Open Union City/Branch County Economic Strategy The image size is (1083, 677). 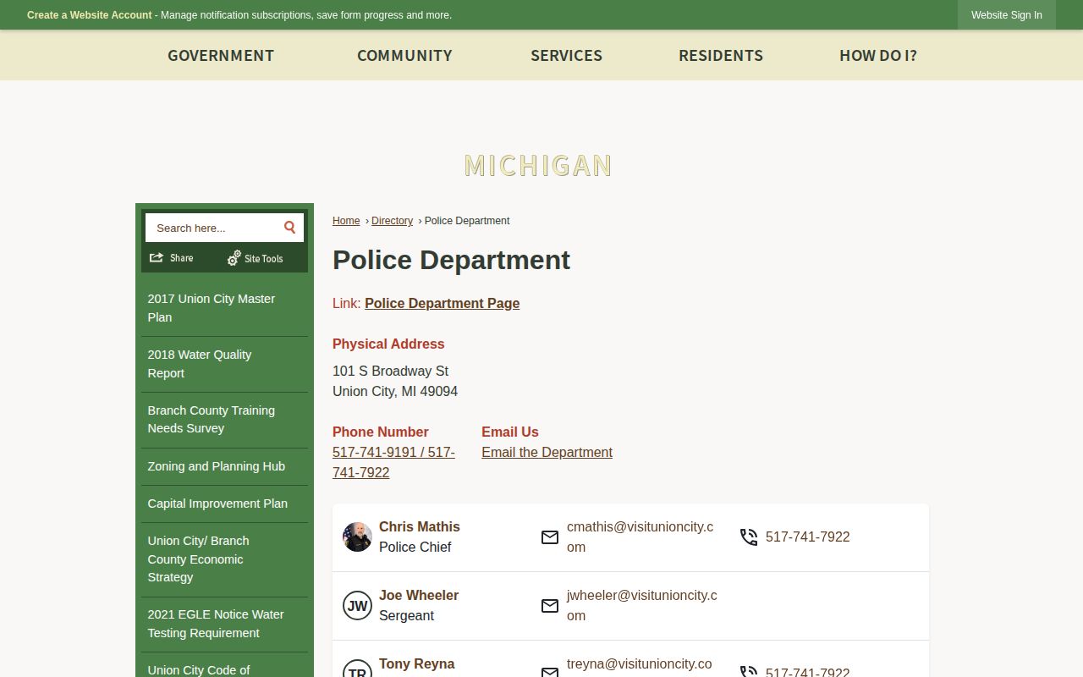click(x=224, y=559)
